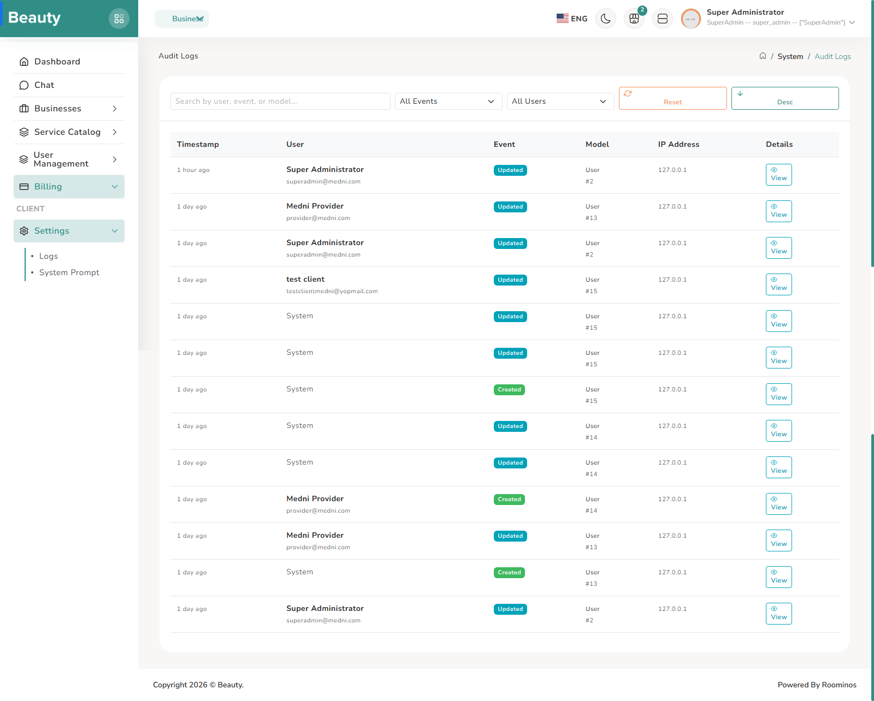Open Logs under Settings

(48, 256)
